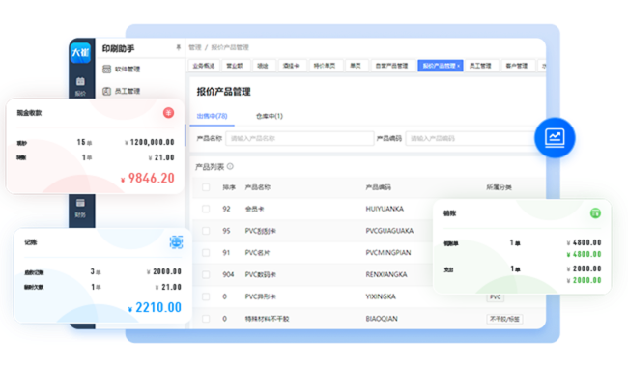This screenshot has width=628, height=367.
Task: Check the box for row YIXINGKA
Action: (x=206, y=296)
